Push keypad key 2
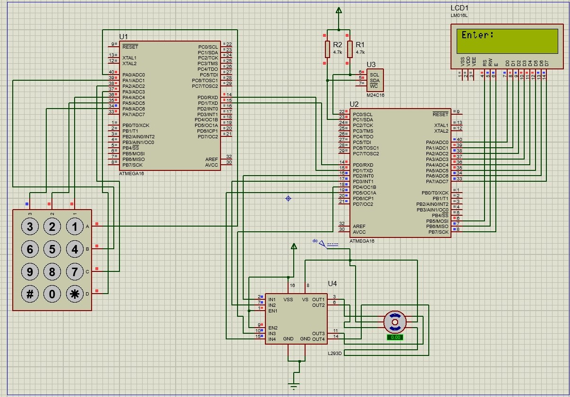Screen dimensions: 570x397 (x=52, y=227)
